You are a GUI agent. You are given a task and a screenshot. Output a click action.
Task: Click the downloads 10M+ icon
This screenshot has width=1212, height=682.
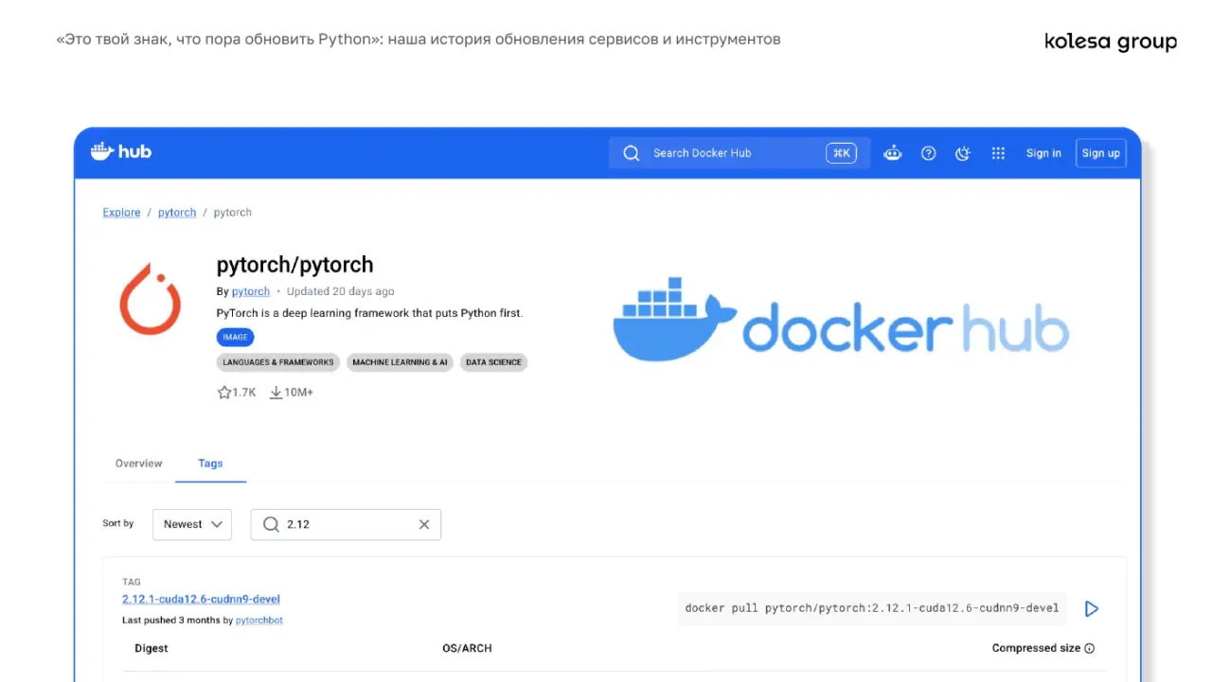[x=276, y=392]
